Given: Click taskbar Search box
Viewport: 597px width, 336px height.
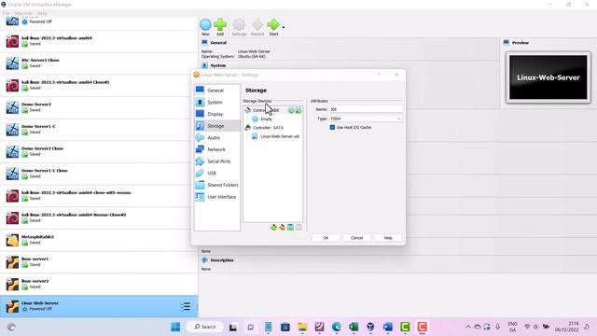Looking at the screenshot, I should click(x=205, y=327).
